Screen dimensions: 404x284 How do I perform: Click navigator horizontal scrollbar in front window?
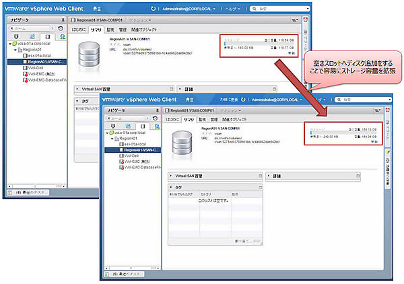133,268
